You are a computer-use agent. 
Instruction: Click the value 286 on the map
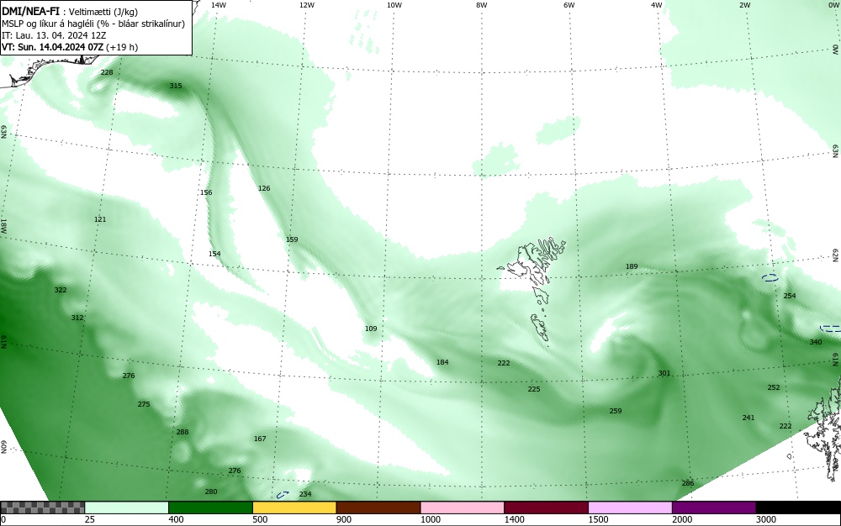(688, 483)
